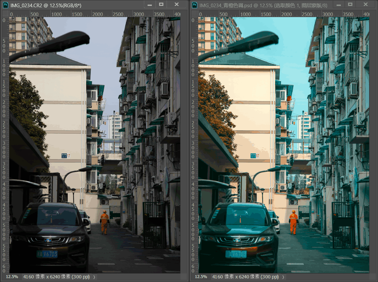Maximize the IMG_0234_青橙色调.psd window

(x=350, y=5)
